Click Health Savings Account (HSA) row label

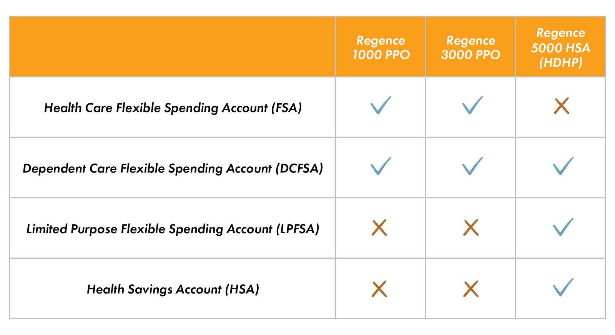coord(173,289)
